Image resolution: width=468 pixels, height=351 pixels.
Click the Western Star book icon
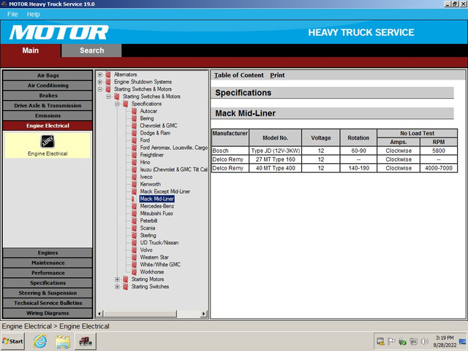[x=134, y=257]
